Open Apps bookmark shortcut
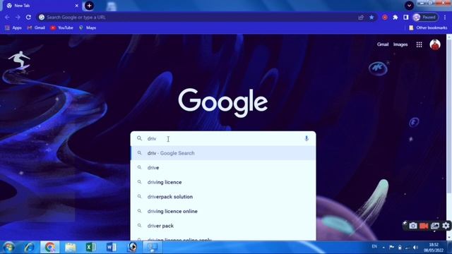Viewport: 452px width, 254px height. click(x=13, y=28)
